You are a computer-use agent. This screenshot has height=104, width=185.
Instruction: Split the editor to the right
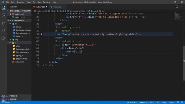point(177,7)
